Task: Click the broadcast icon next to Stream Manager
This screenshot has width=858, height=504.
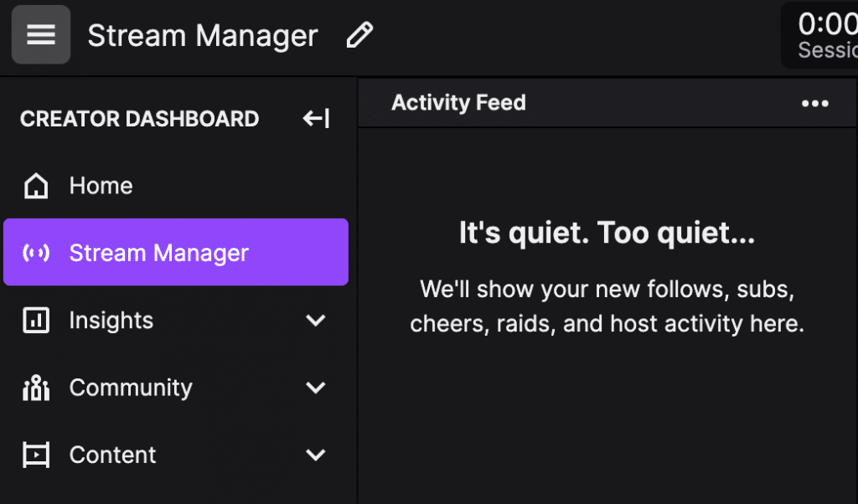Action: pos(35,251)
